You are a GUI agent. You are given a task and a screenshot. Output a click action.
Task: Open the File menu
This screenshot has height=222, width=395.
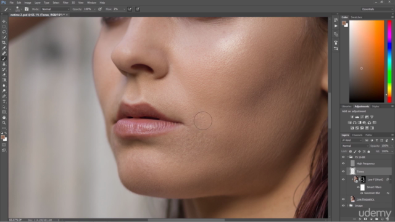click(11, 2)
